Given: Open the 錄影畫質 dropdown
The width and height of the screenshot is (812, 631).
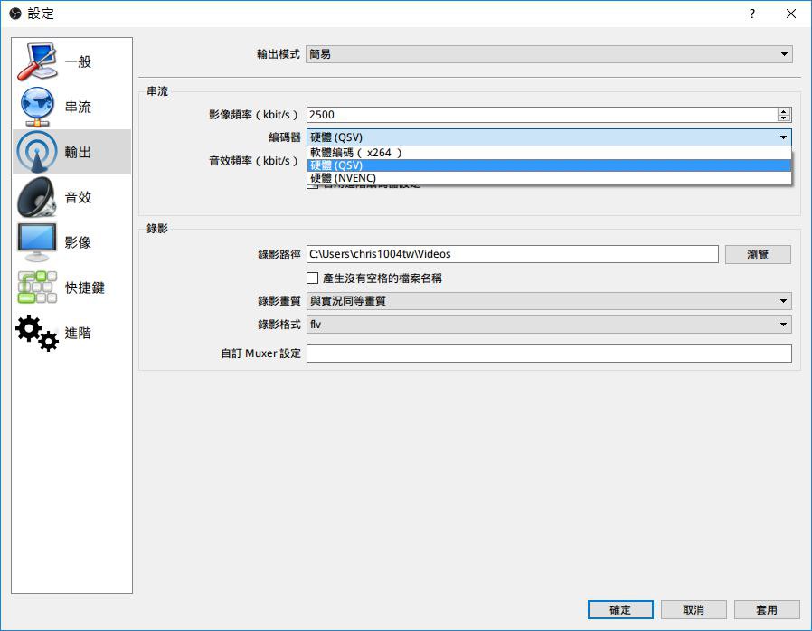Looking at the screenshot, I should [549, 301].
